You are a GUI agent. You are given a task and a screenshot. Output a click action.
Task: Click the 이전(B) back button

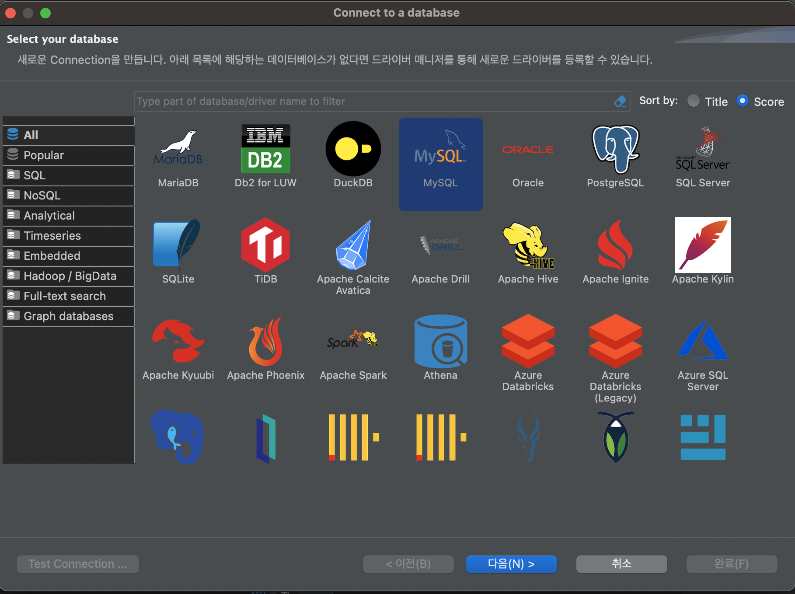click(x=408, y=564)
